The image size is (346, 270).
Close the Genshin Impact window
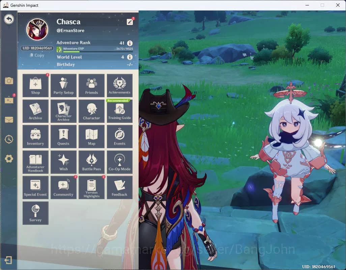[338, 5]
